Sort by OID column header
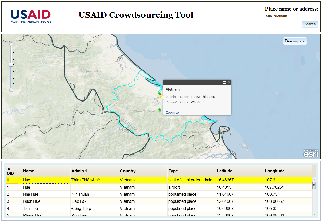The height and width of the screenshot is (222, 322). 14,171
